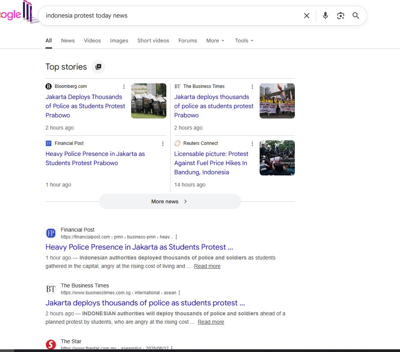Open the yellow-jacket protest thumbnail for Business Times
Viewport: 400px width, 352px height.
click(x=277, y=101)
